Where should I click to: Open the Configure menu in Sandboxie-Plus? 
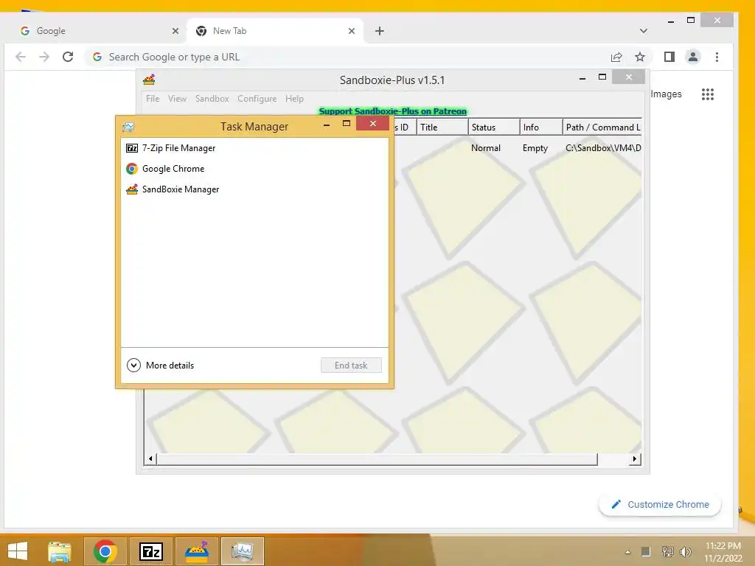[x=257, y=99]
